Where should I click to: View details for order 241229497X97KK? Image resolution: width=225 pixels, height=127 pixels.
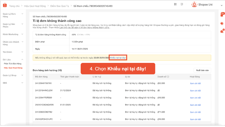point(195,83)
